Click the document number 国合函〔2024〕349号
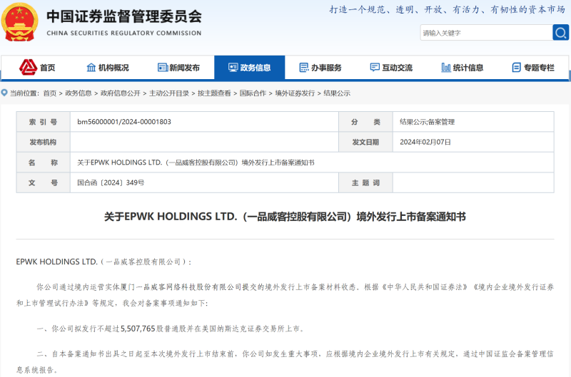Viewport: 571px width, 377px height. coord(111,182)
